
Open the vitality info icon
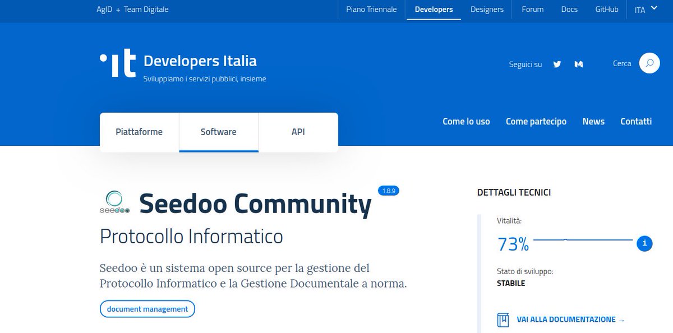pos(644,244)
